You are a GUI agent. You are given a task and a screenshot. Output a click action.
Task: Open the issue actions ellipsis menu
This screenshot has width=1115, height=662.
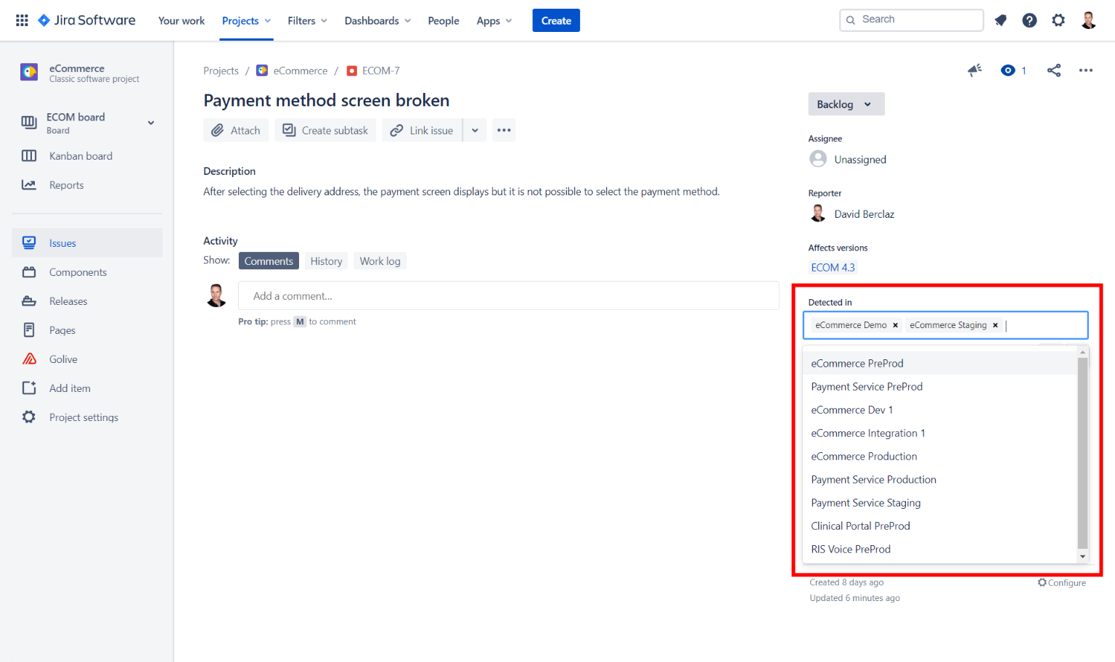1086,70
